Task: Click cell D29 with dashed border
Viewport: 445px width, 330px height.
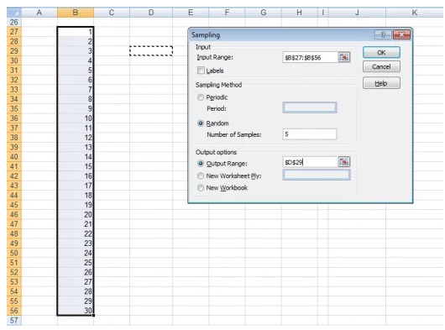Action: tap(151, 51)
